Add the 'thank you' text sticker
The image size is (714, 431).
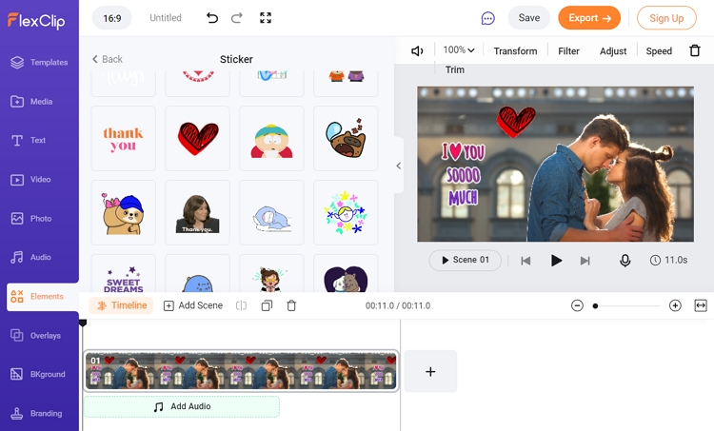pyautogui.click(x=124, y=138)
